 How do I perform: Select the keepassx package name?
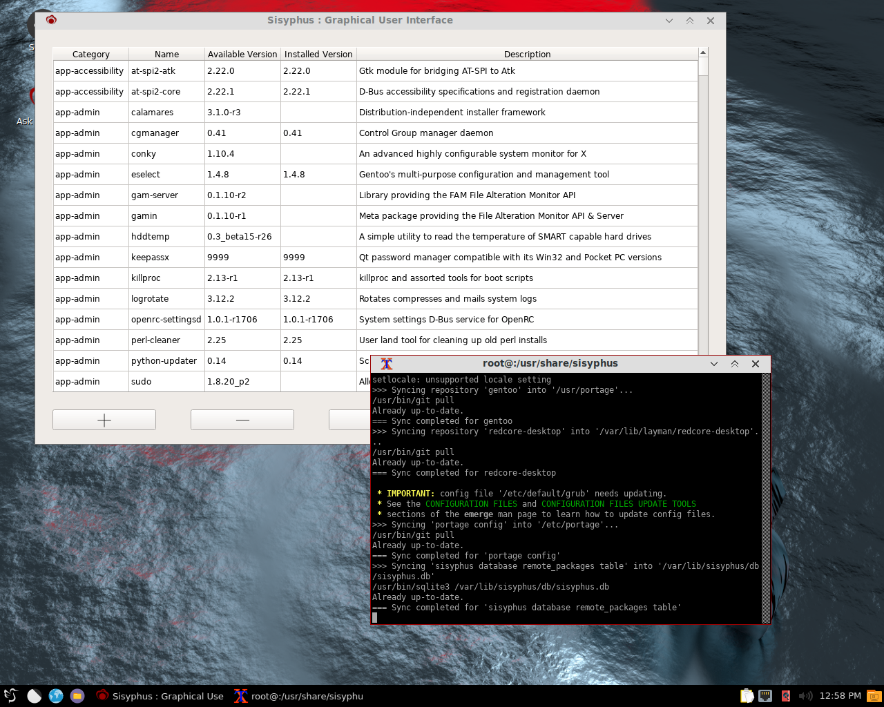point(150,257)
